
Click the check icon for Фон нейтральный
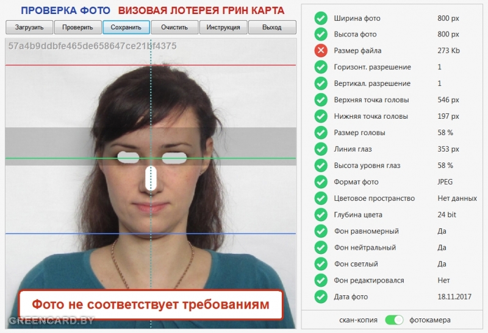pos(321,248)
